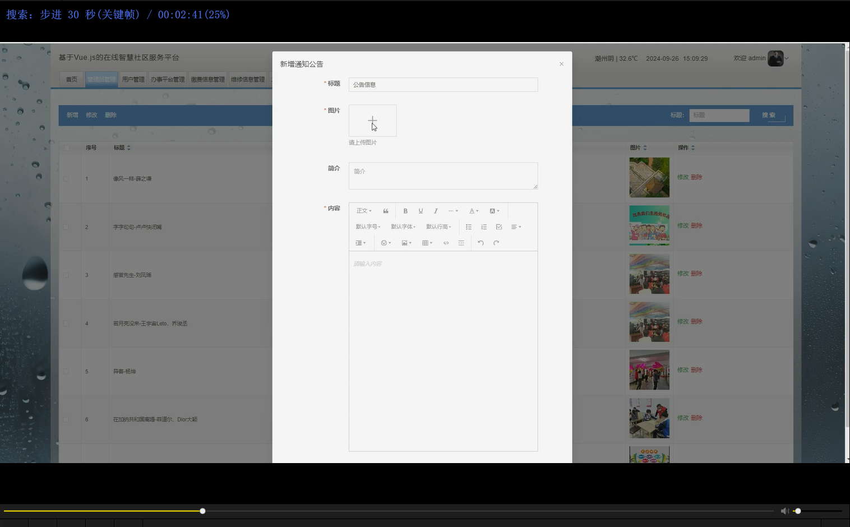Open the indent dropdown
Viewport: 850px width, 527px height.
point(361,243)
